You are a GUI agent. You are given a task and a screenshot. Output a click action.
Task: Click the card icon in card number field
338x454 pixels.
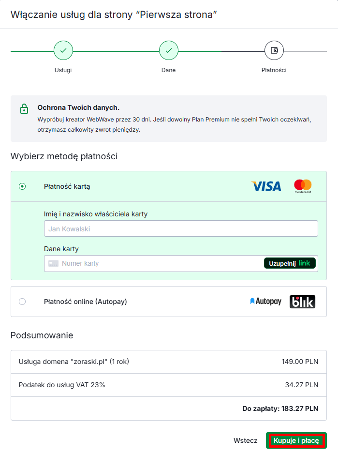click(53, 263)
